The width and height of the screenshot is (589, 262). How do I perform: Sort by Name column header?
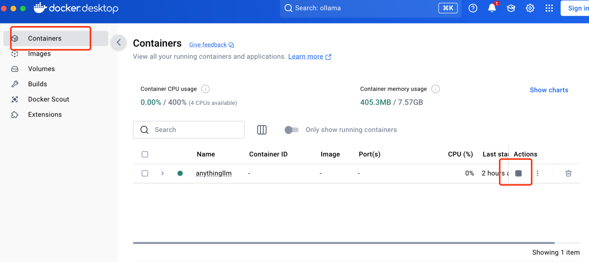coord(206,154)
